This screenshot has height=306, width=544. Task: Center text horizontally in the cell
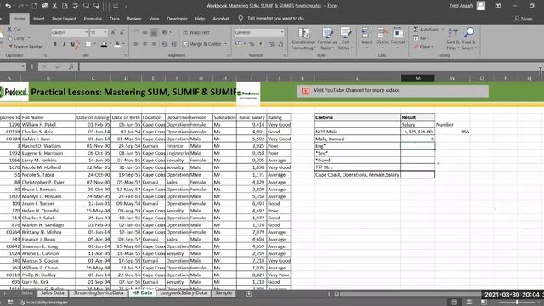[x=144, y=44]
